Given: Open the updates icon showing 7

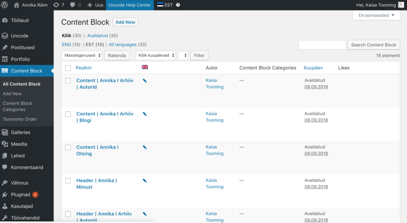Looking at the screenshot, I should pyautogui.click(x=56, y=5).
